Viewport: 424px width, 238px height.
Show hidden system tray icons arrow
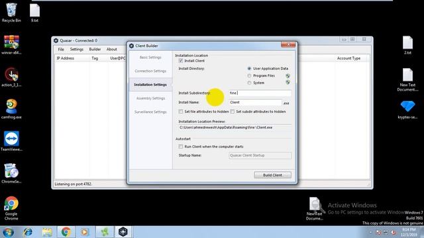[370, 232]
